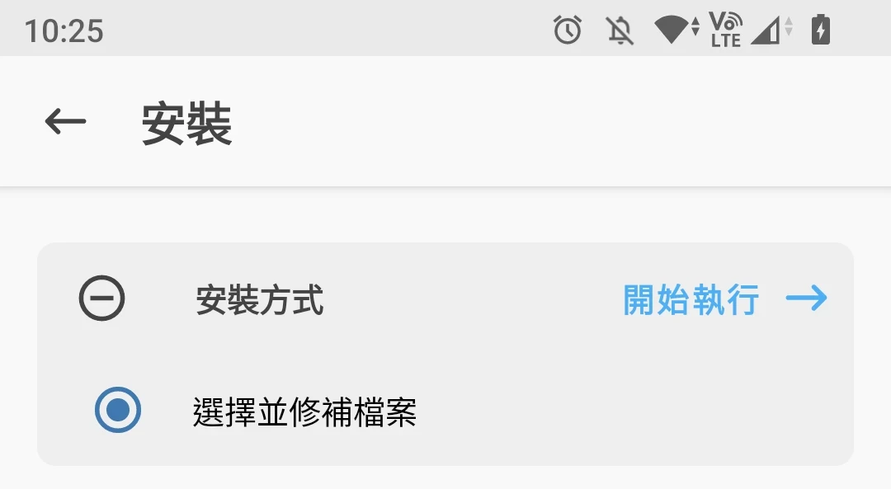891x489 pixels.
Task: Tap the Wi-Fi signal status icon
Action: point(671,30)
